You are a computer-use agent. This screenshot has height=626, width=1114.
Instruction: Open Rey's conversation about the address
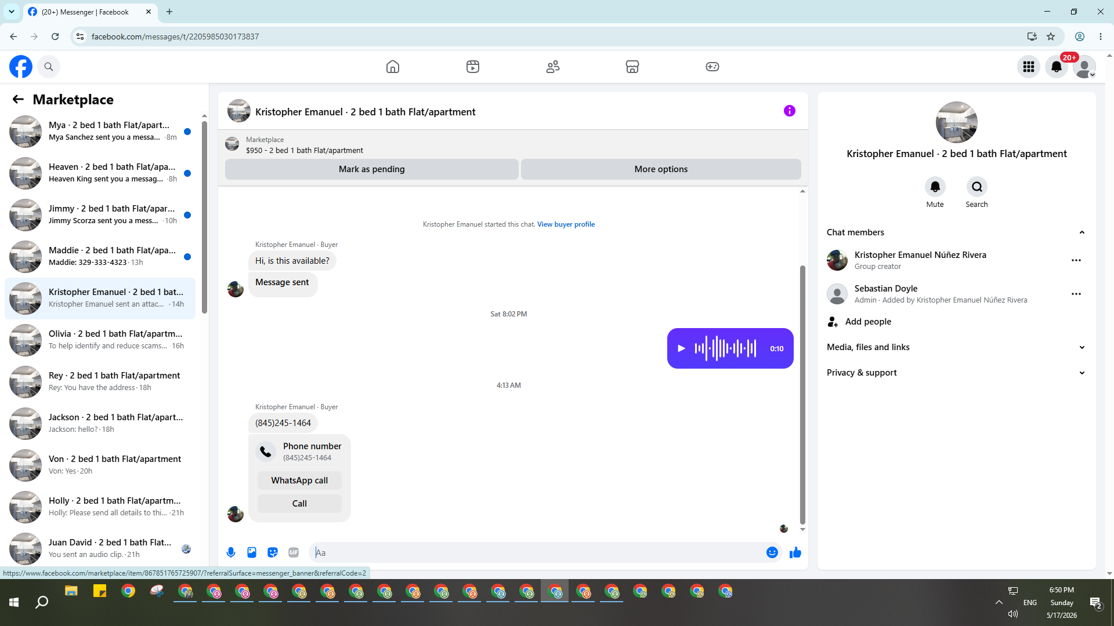click(x=100, y=382)
